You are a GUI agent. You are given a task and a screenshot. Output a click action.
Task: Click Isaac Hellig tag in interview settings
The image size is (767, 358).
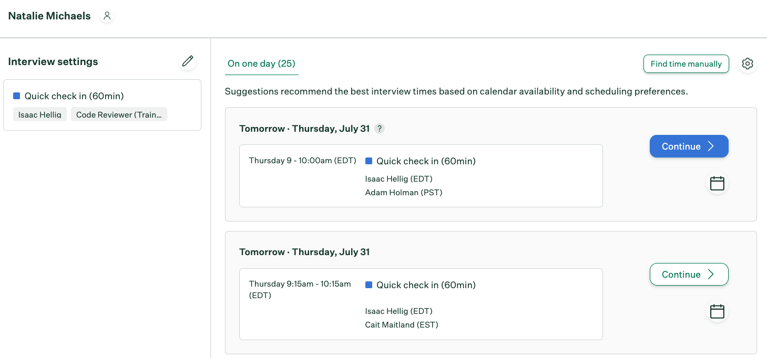tap(40, 115)
